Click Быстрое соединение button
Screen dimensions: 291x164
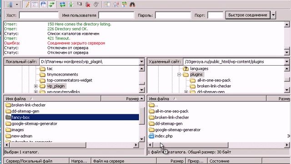click(248, 15)
